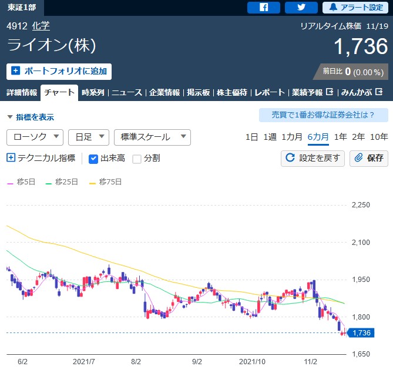Viewport: 393px width, 373px height.
Task: Click the 6/2 date label on axis
Action: [x=22, y=362]
